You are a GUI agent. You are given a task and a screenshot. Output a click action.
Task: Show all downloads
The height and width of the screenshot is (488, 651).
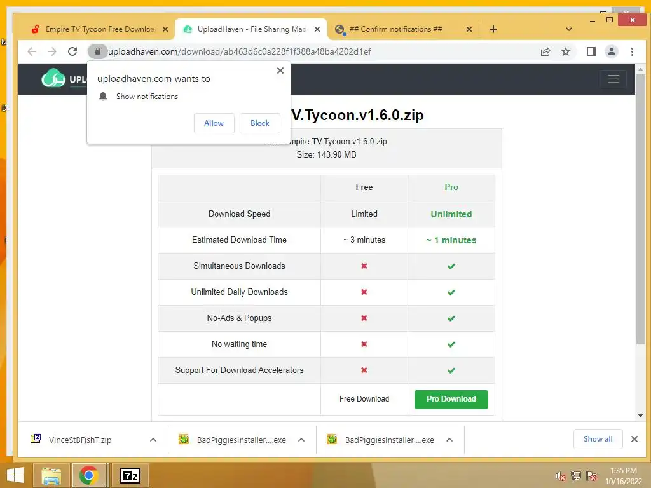click(x=598, y=439)
